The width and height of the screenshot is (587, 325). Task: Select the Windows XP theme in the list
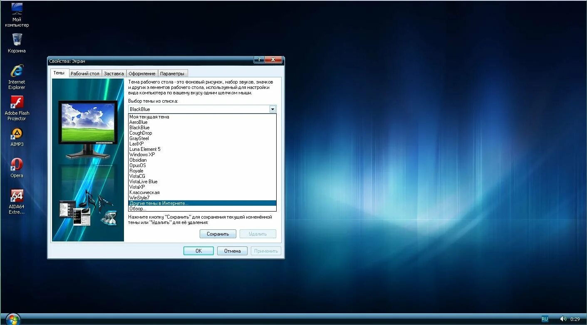click(142, 154)
